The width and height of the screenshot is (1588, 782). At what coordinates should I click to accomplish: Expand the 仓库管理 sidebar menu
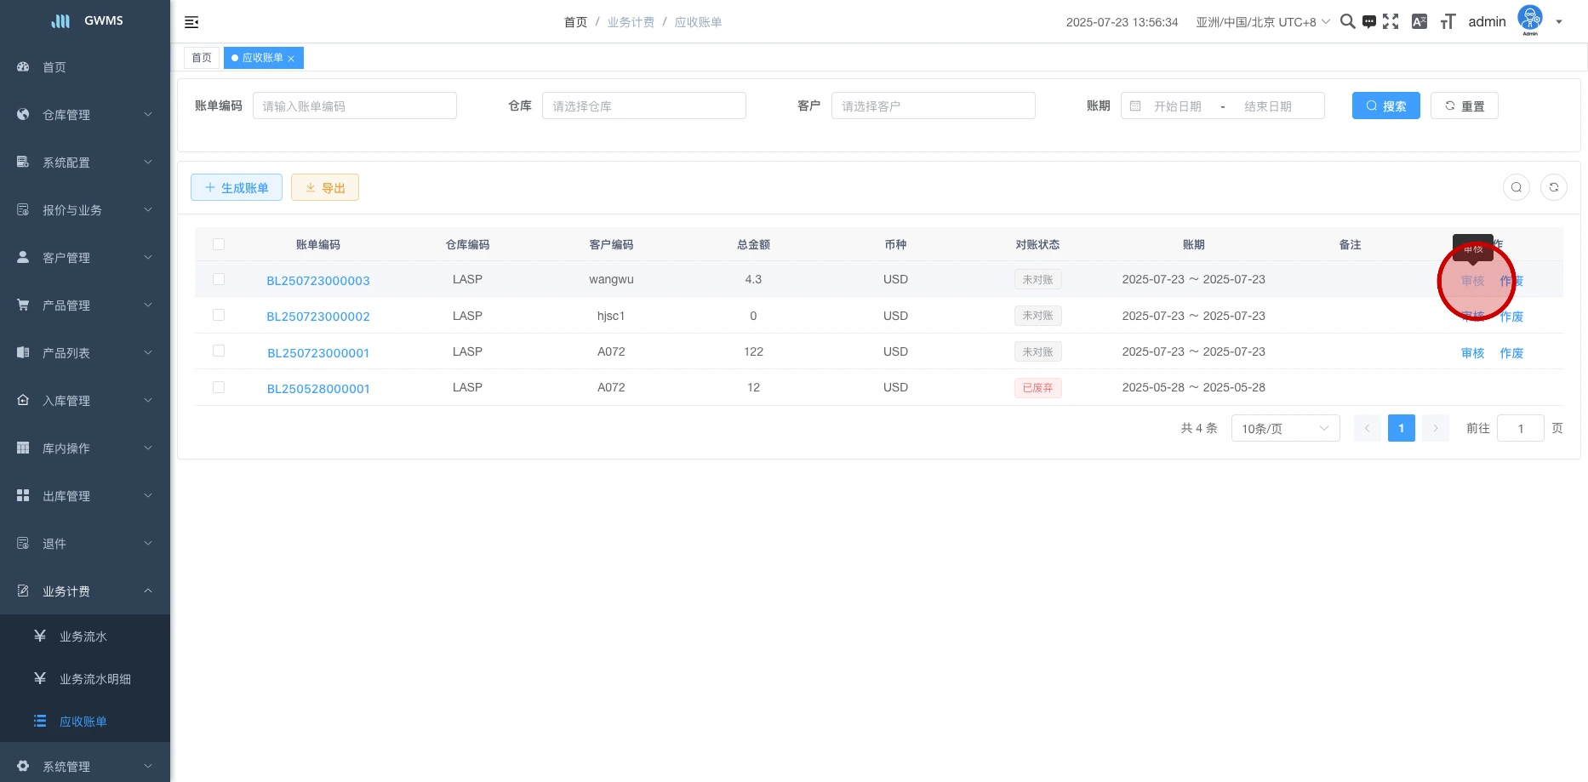click(x=85, y=115)
